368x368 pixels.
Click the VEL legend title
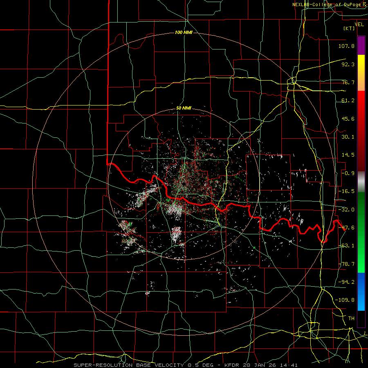359,24
